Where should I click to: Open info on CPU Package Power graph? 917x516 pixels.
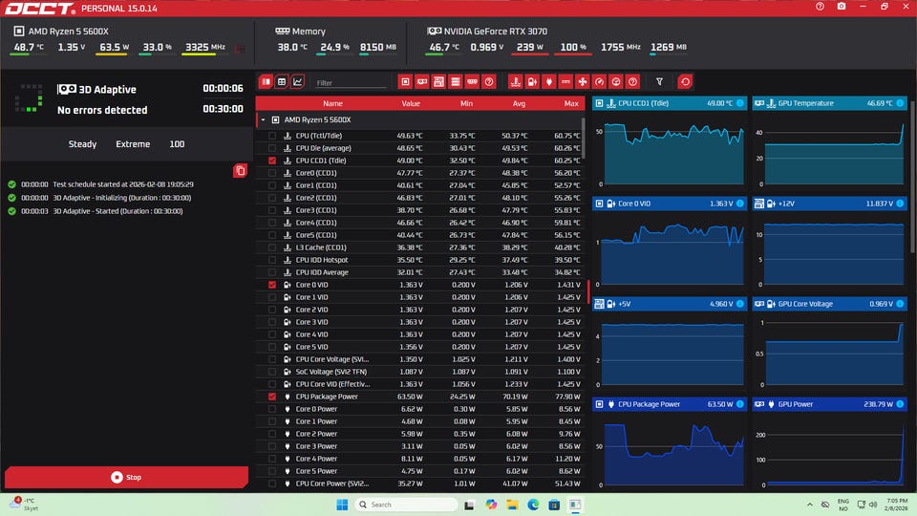[x=739, y=404]
